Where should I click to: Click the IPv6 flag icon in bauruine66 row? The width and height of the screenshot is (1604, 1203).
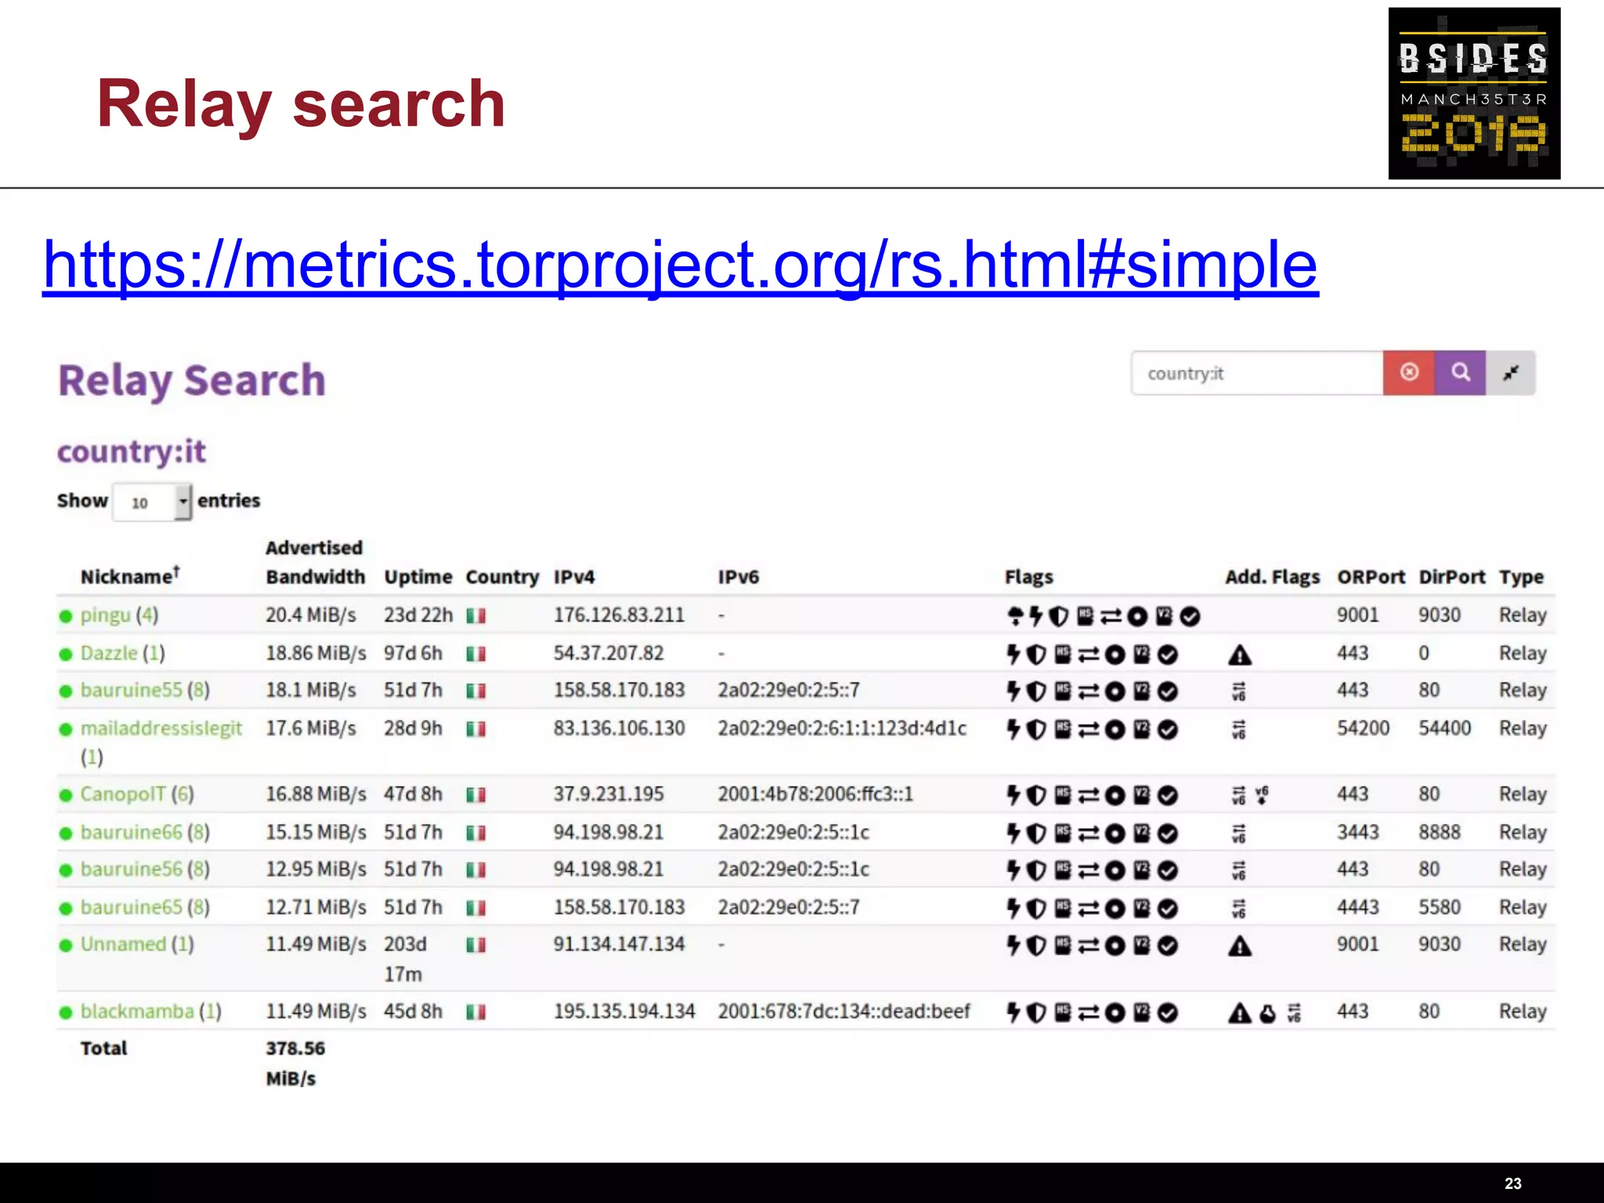[x=1238, y=833]
